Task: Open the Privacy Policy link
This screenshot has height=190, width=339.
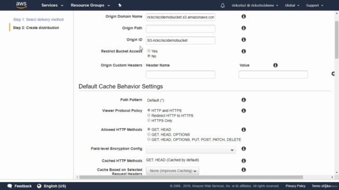Action: click(x=296, y=186)
